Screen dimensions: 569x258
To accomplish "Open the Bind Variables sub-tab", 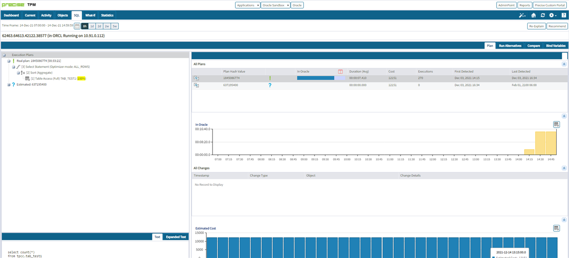I will 556,45.
